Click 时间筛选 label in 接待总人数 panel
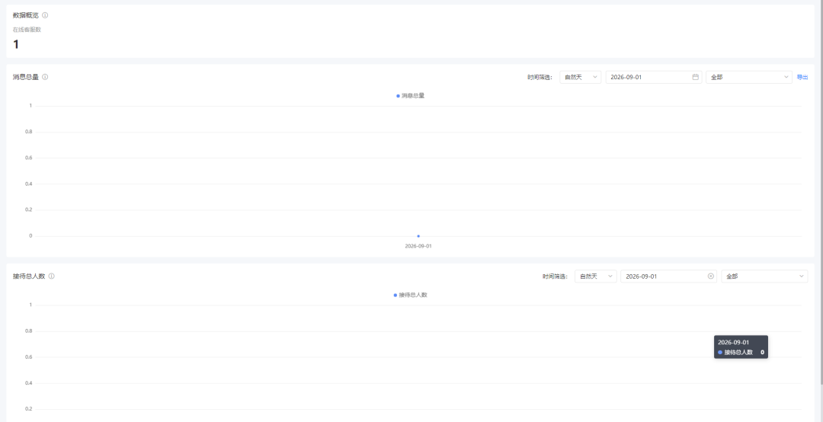The height and width of the screenshot is (422, 823). click(555, 276)
